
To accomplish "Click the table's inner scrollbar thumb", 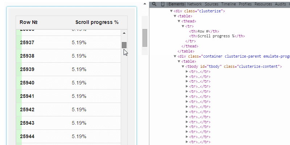I will 124,45.
